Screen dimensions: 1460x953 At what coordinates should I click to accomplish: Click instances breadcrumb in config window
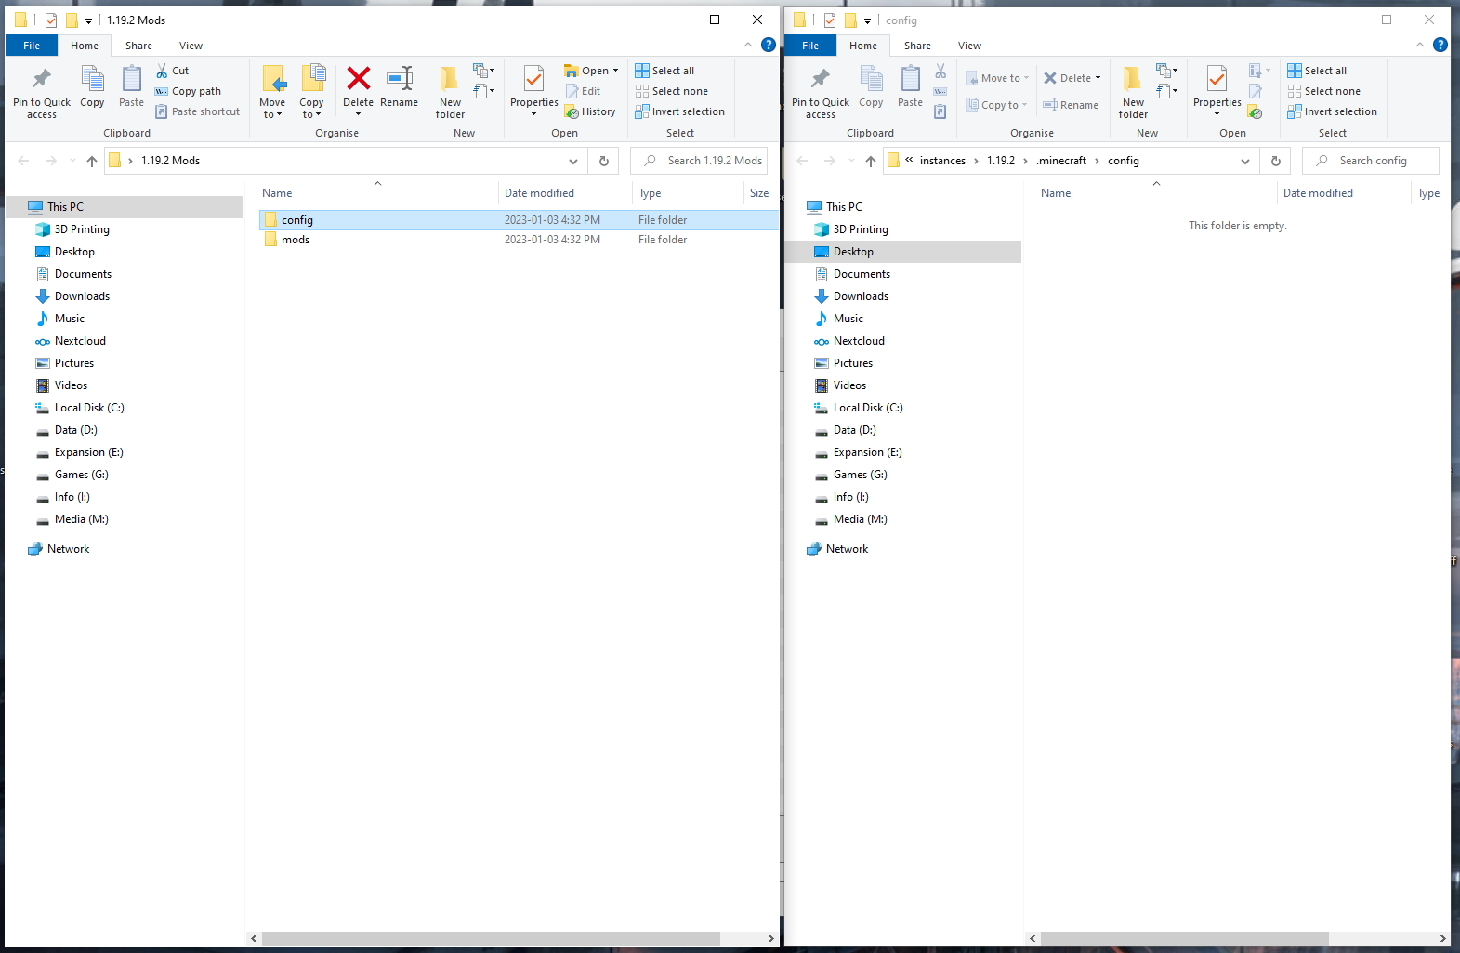click(x=942, y=161)
